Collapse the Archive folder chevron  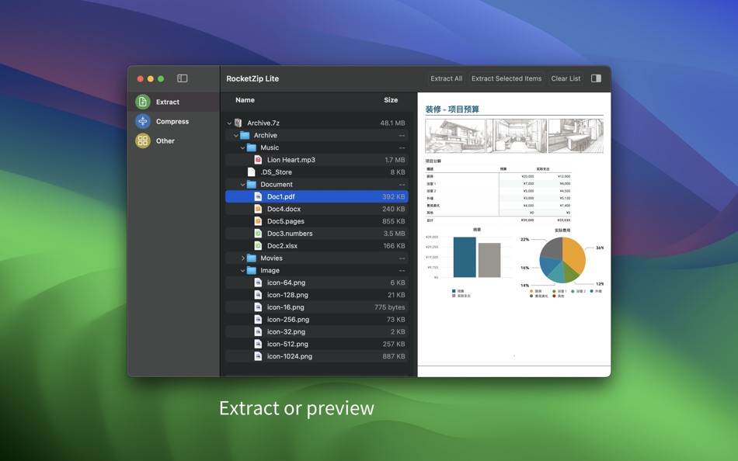pyautogui.click(x=236, y=136)
